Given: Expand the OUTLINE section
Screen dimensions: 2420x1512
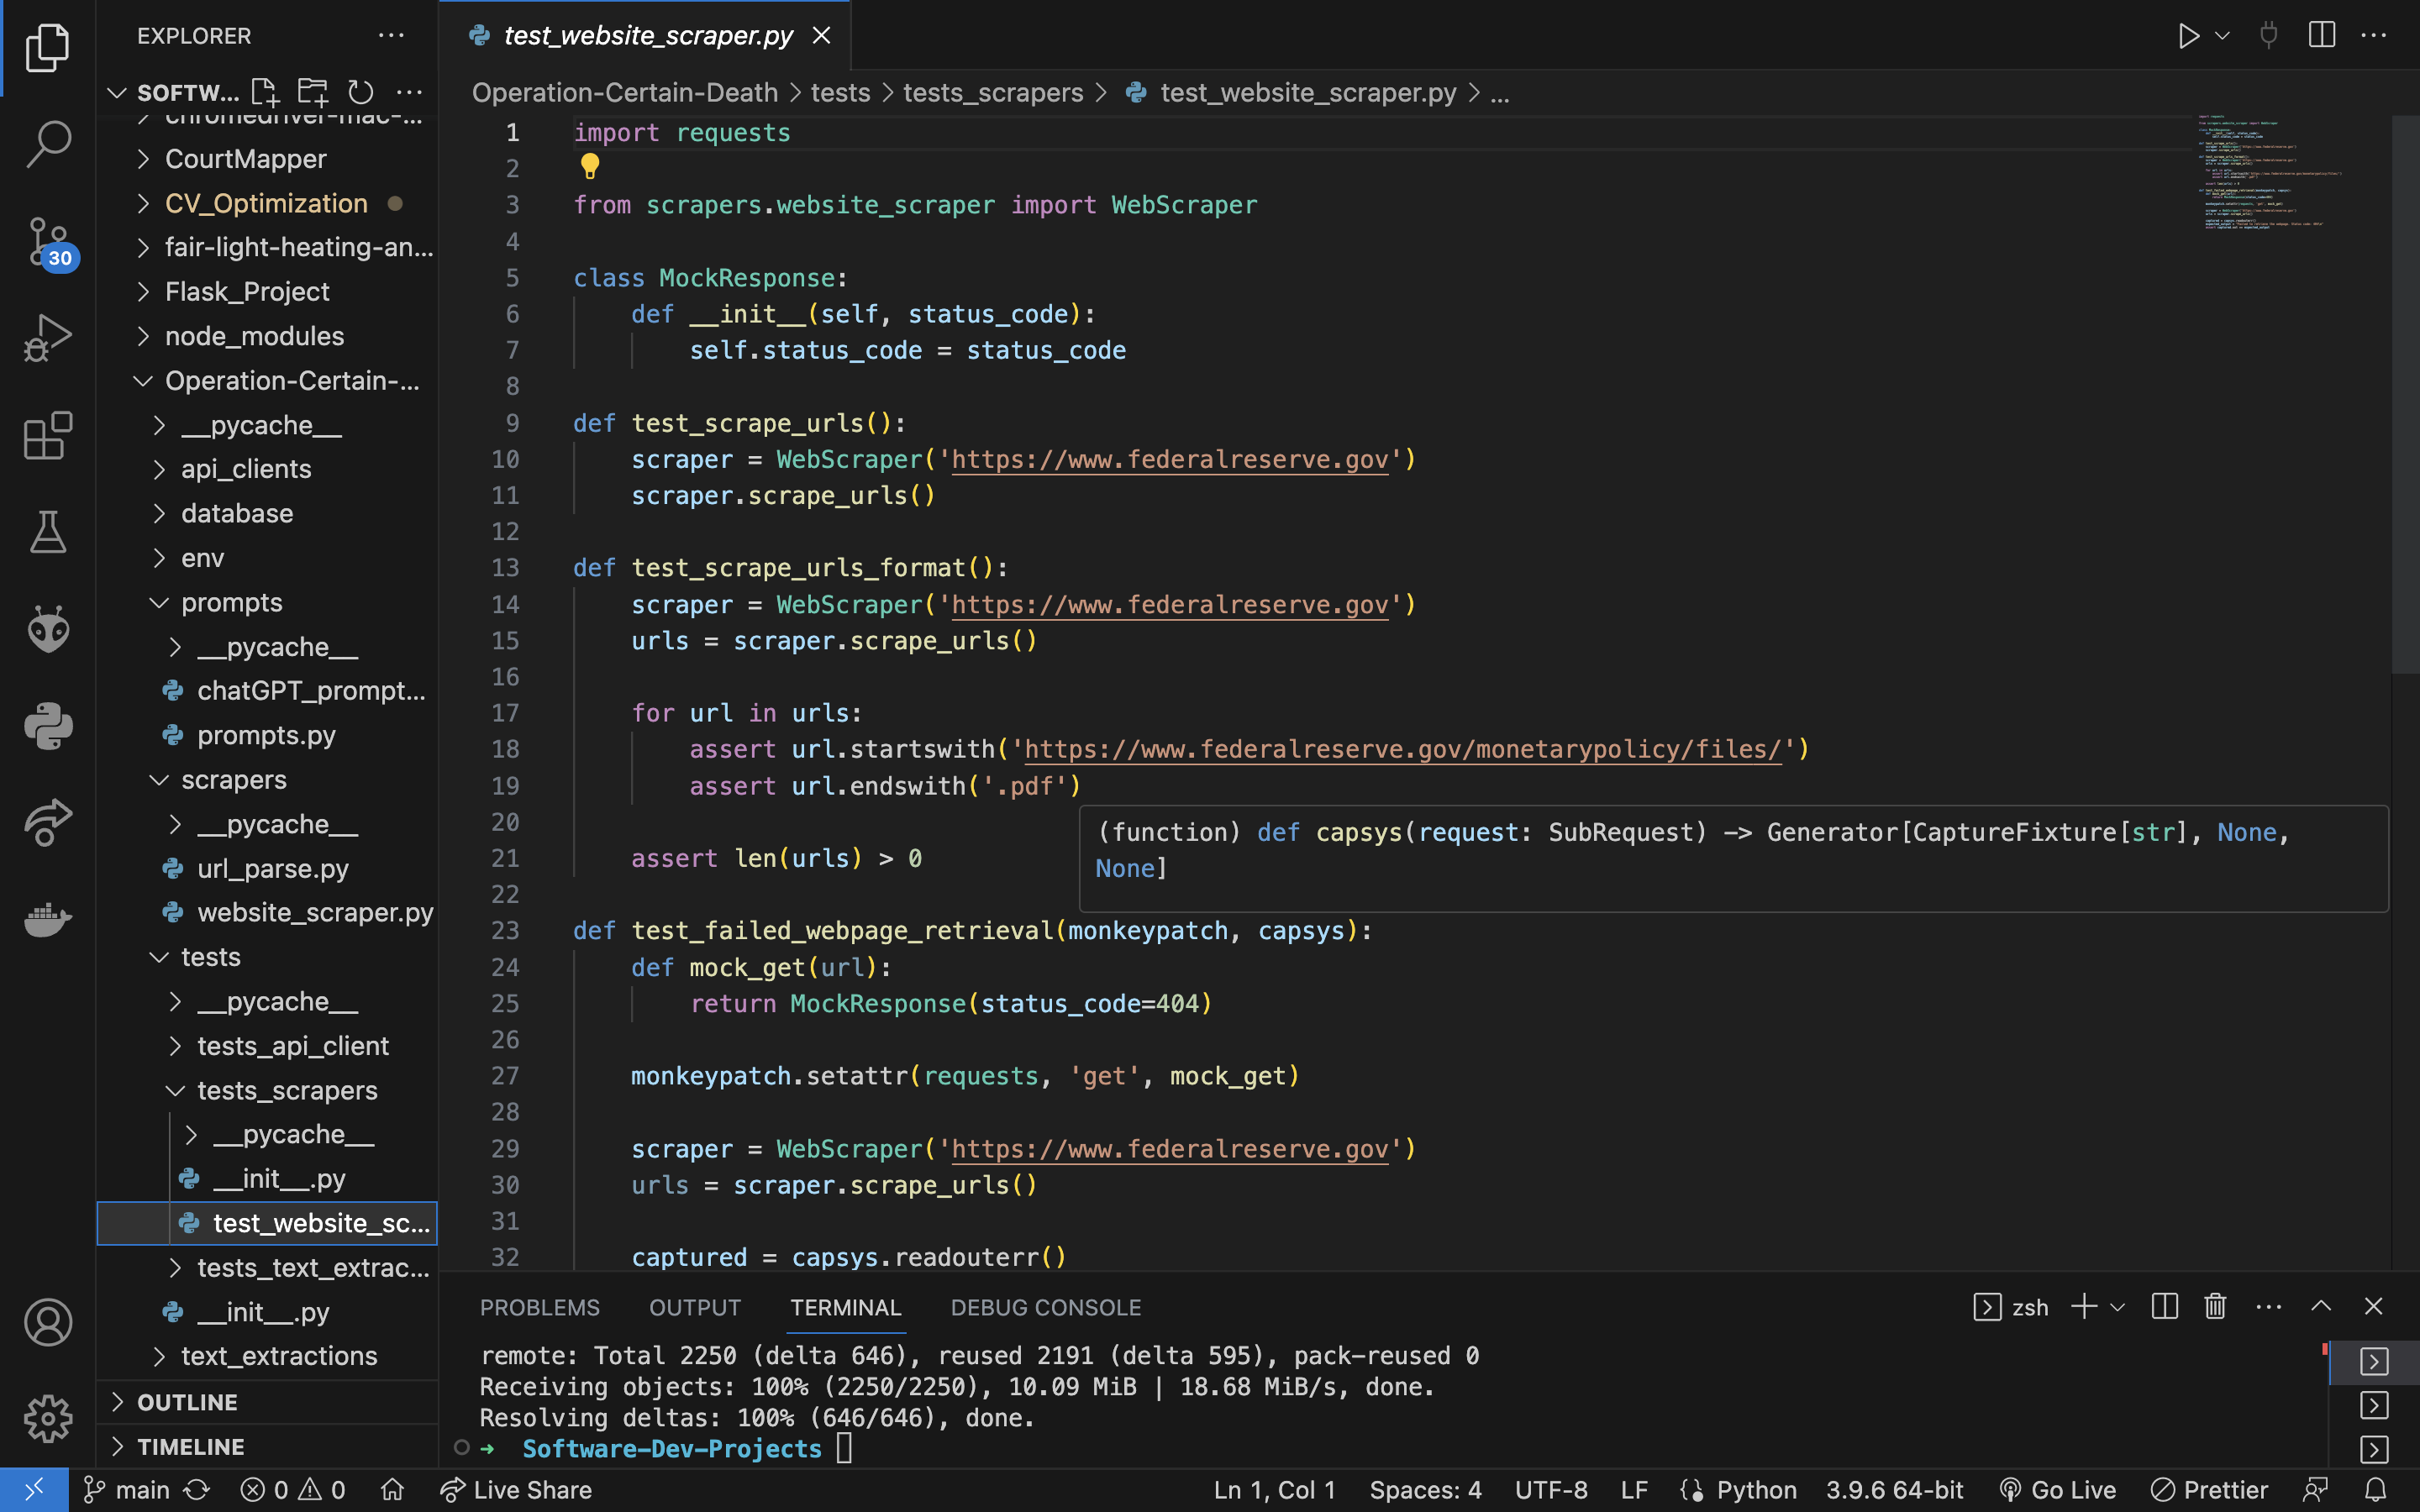Looking at the screenshot, I should 187,1402.
